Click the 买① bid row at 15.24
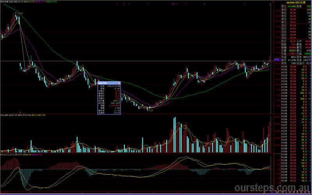 point(296,25)
